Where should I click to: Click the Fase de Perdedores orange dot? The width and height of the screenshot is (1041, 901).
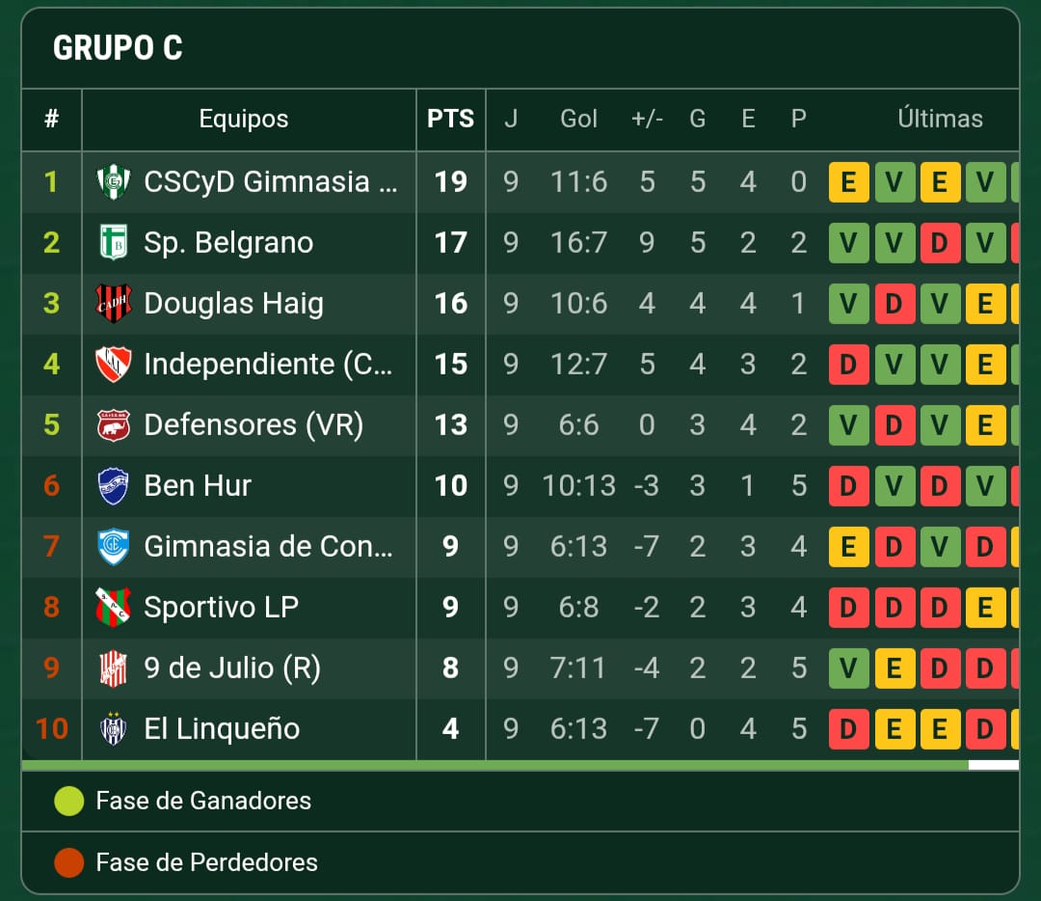69,862
